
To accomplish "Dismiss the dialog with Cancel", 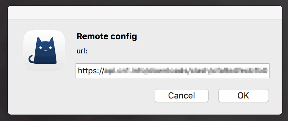I will [x=182, y=96].
